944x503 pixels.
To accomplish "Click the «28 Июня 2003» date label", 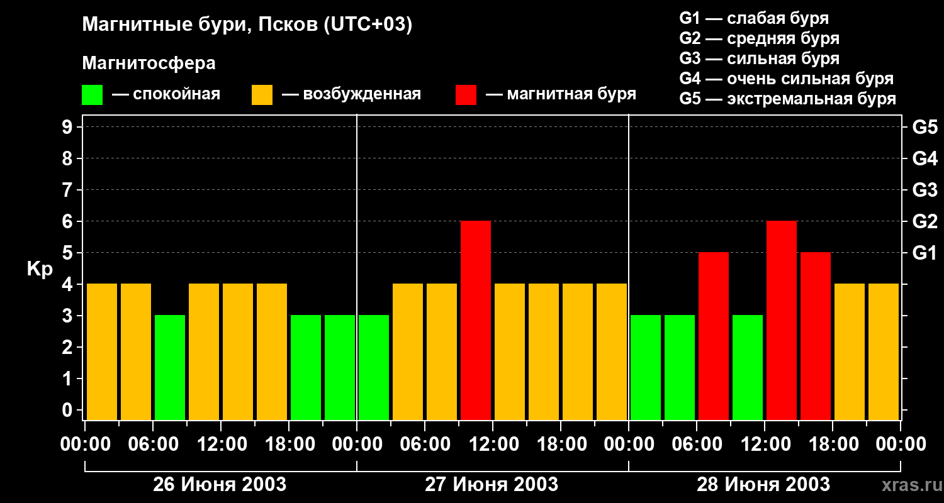I will [763, 485].
